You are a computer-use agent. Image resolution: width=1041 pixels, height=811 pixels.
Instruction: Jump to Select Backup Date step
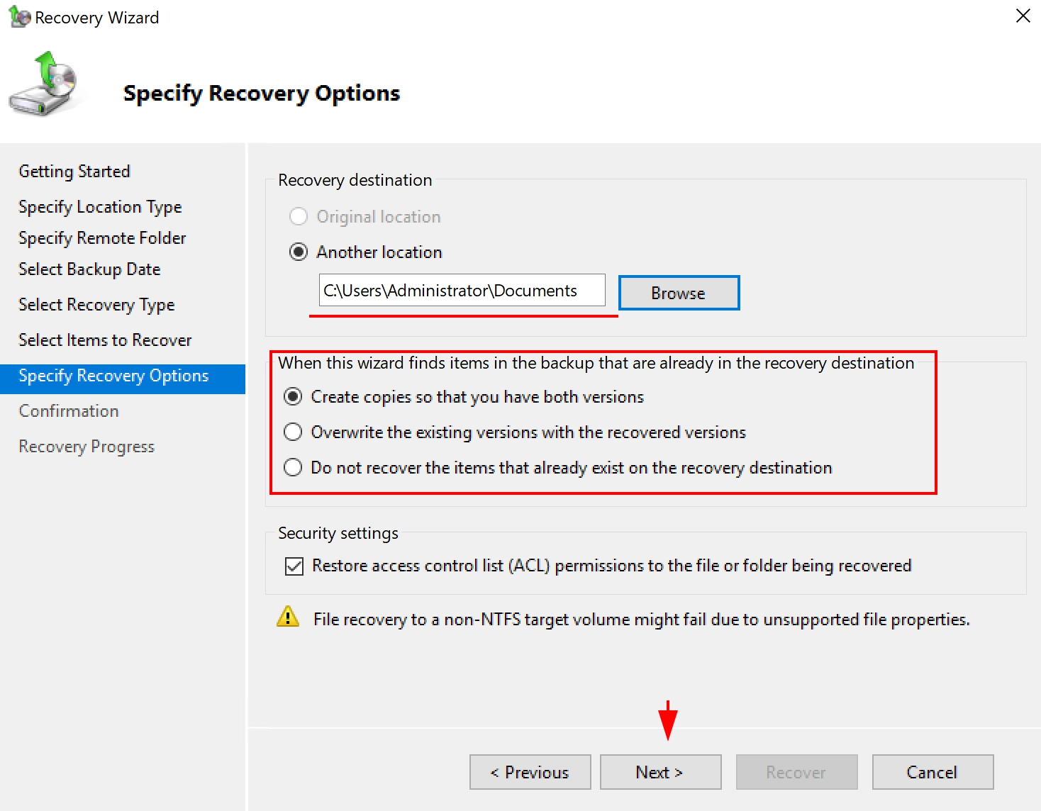click(89, 269)
